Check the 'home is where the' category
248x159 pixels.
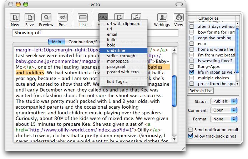pyautogui.click(x=192, y=49)
